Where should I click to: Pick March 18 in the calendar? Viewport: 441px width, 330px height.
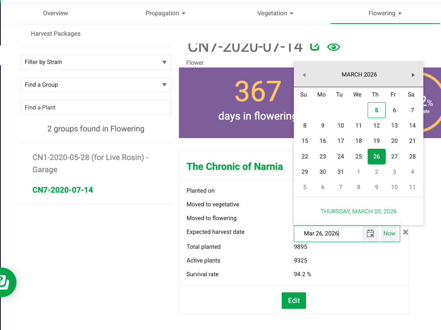click(359, 141)
